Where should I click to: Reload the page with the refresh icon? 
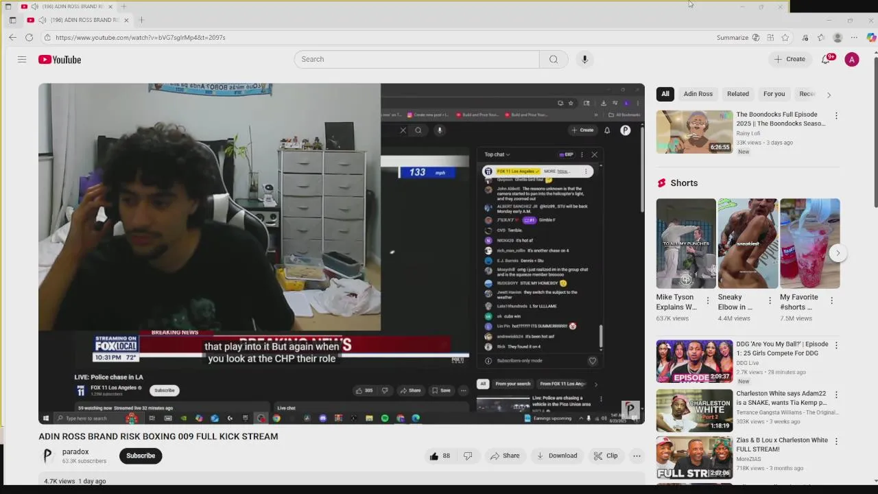pos(29,37)
